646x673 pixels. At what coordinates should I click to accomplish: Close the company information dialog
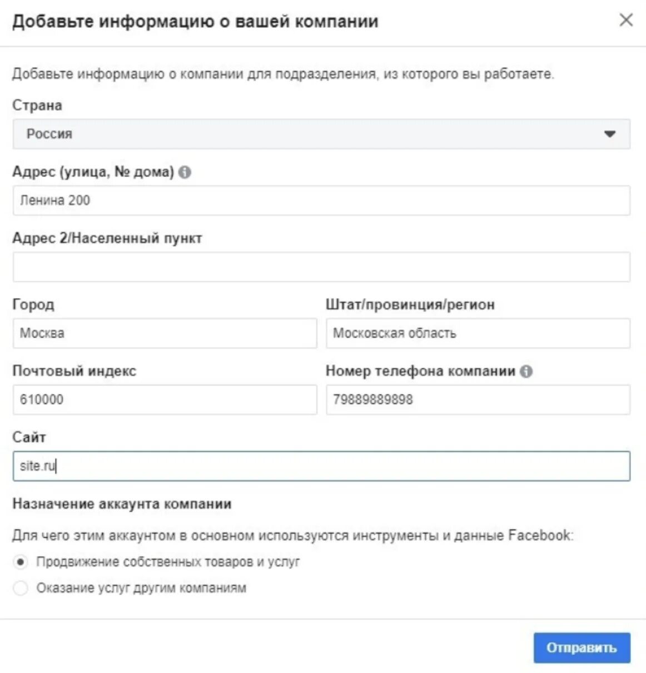[626, 20]
